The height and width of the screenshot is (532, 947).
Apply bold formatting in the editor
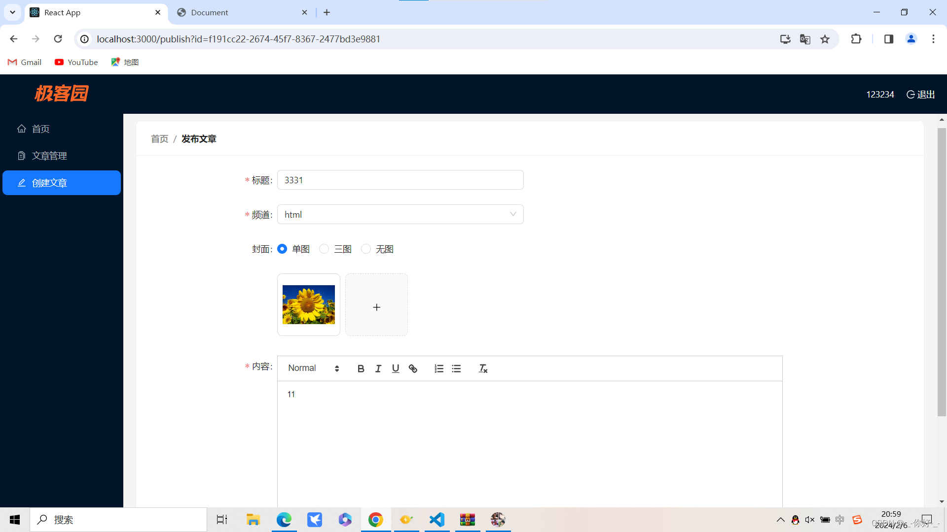[361, 368]
